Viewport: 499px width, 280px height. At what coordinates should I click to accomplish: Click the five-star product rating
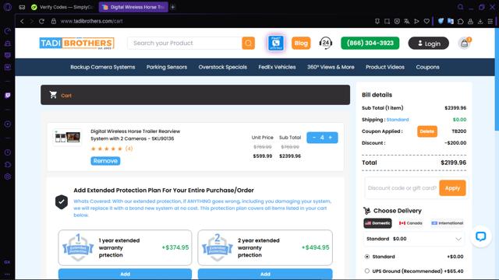107,149
